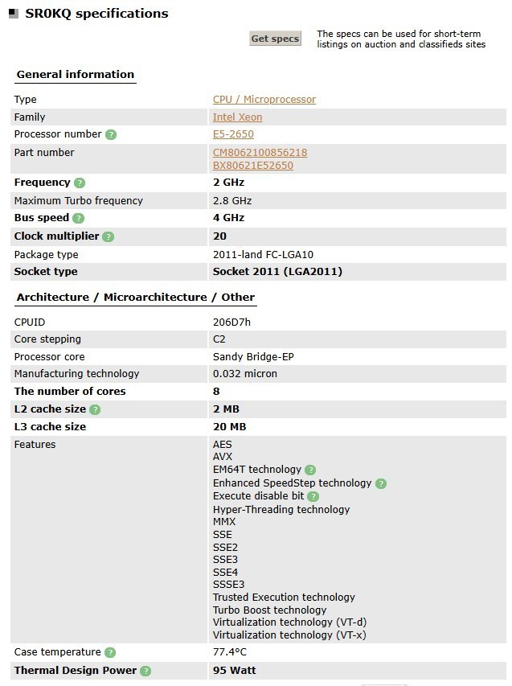Click help icon after EM64T technology

[x=310, y=470]
